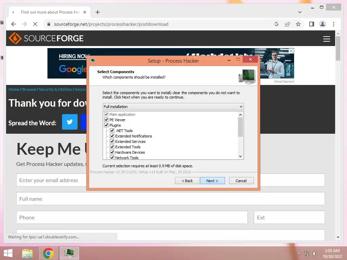This screenshot has height=260, width=347.
Task: Click components list scroll up arrow
Action: pos(240,115)
